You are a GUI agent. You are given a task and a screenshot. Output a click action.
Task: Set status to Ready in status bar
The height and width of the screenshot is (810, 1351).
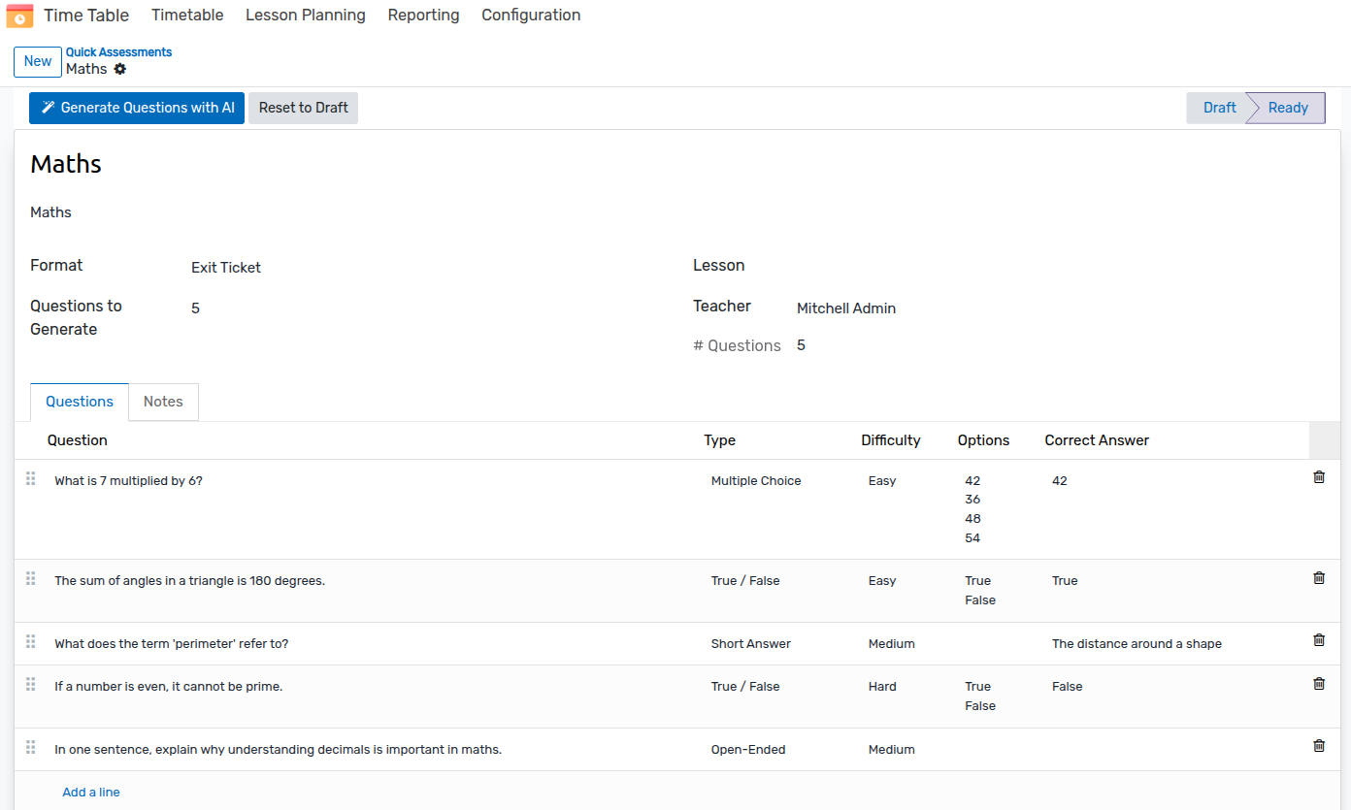(1288, 108)
